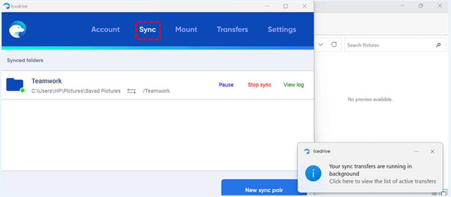Open the Settings tab

click(x=282, y=30)
